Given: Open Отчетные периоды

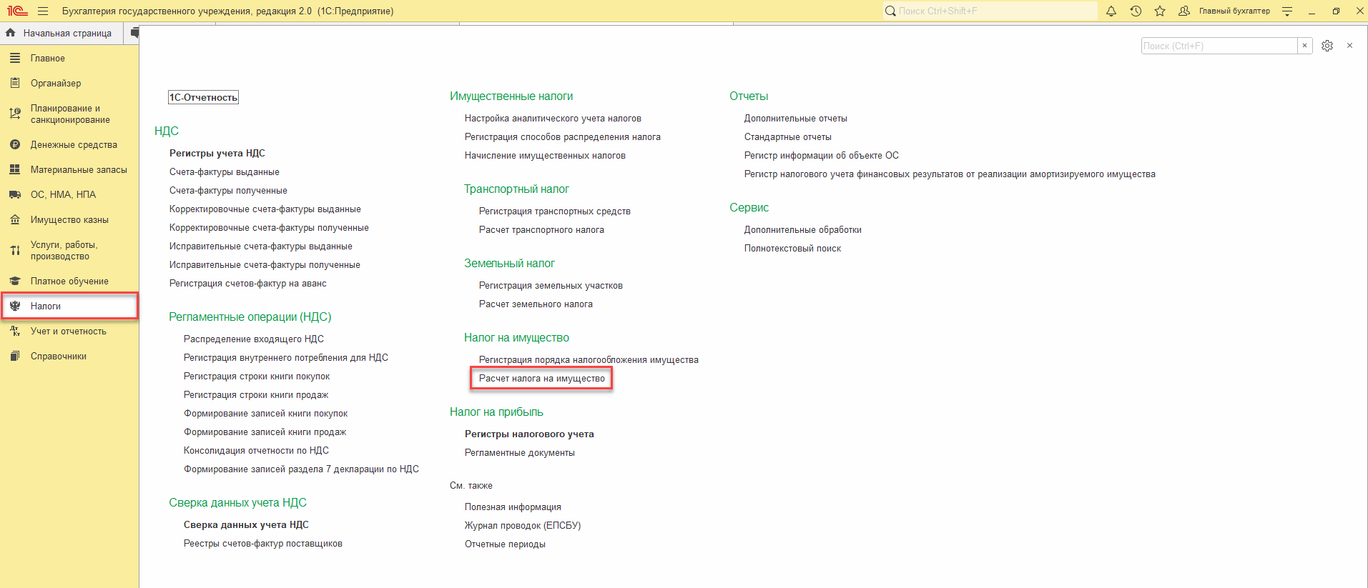Looking at the screenshot, I should 505,544.
